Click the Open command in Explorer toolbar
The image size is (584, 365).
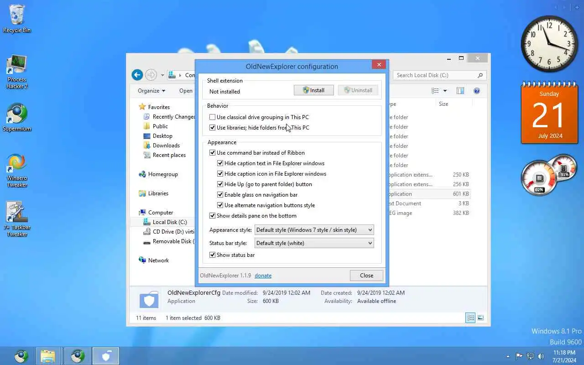(x=186, y=91)
